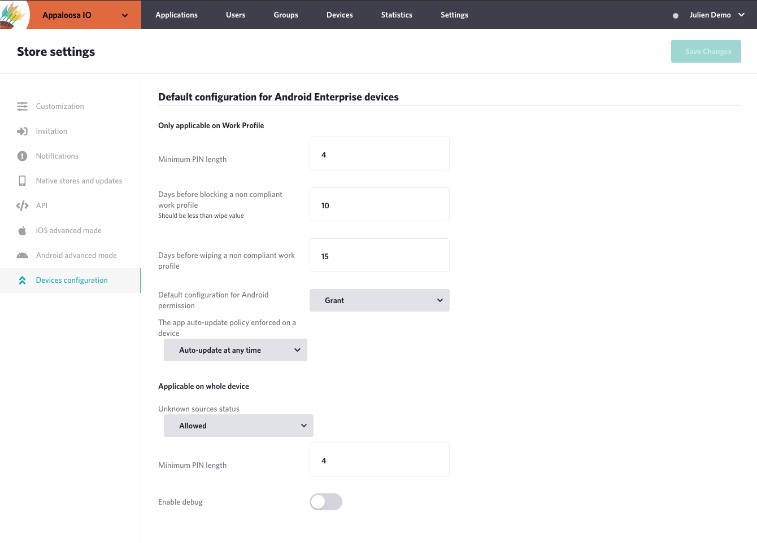Viewport: 757px width, 543px height.
Task: Edit the days before wiping field
Action: [x=380, y=255]
